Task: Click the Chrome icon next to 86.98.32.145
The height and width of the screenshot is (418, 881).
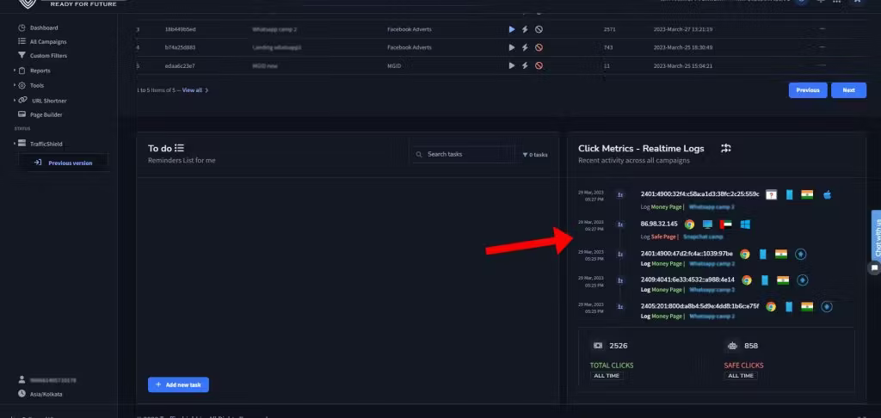Action: pos(689,224)
